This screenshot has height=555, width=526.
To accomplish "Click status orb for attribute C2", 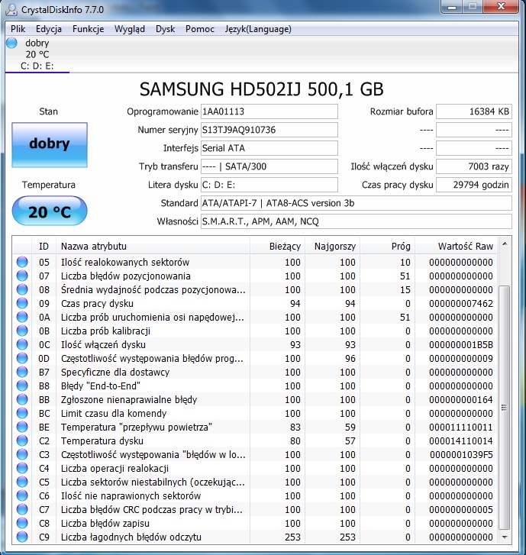I will [22, 440].
